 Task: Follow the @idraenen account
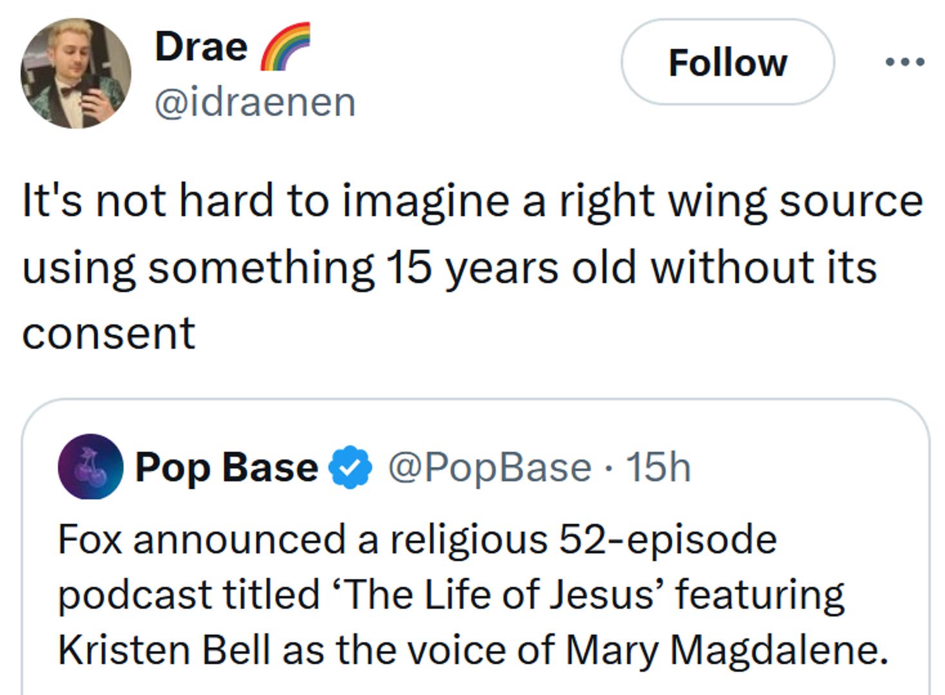click(x=727, y=62)
